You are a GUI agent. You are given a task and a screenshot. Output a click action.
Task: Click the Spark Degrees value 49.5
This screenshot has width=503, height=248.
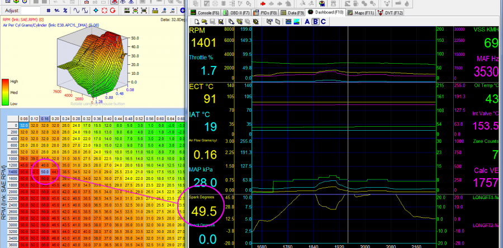pos(205,211)
